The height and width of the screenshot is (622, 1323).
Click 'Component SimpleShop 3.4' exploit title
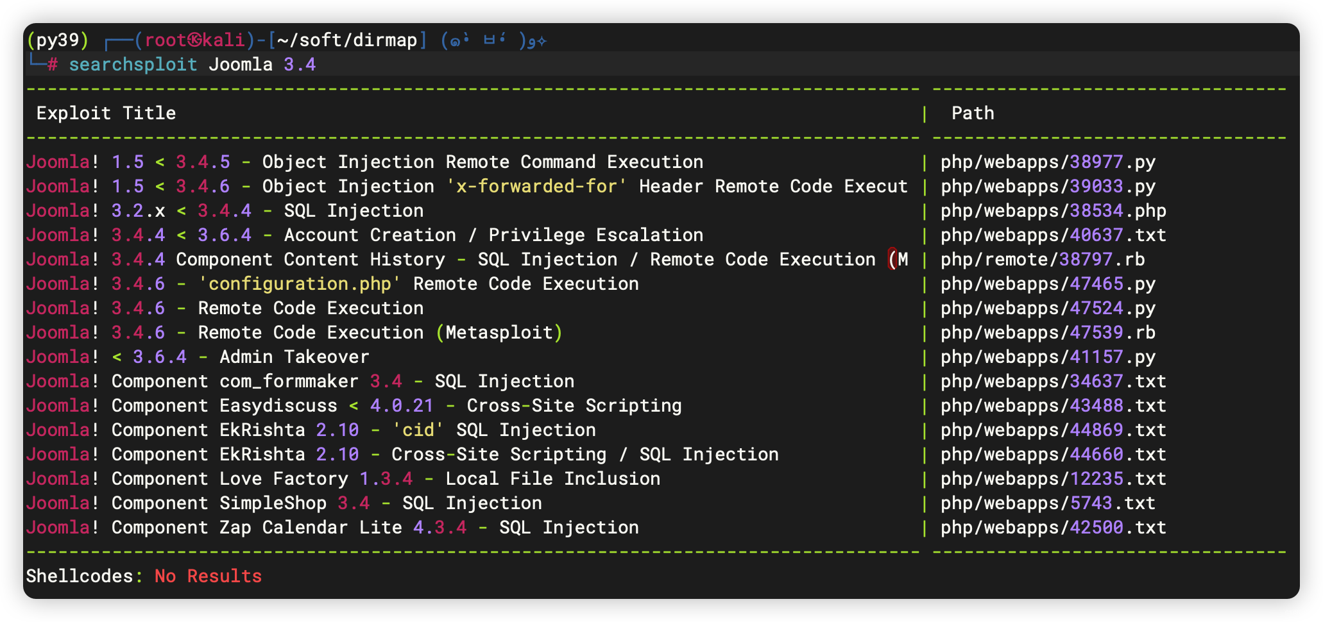tap(241, 503)
